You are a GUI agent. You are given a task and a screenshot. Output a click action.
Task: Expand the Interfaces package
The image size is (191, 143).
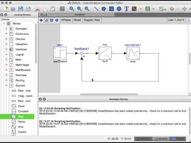pos(6,49)
